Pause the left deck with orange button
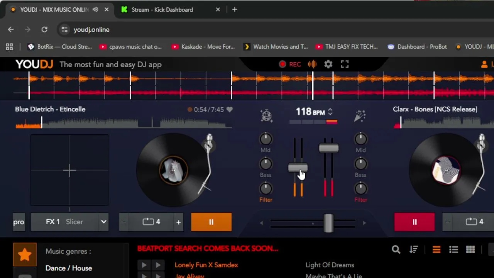The height and width of the screenshot is (278, 494). click(x=211, y=222)
